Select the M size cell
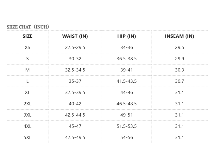The height and width of the screenshot is (168, 212). [x=27, y=70]
